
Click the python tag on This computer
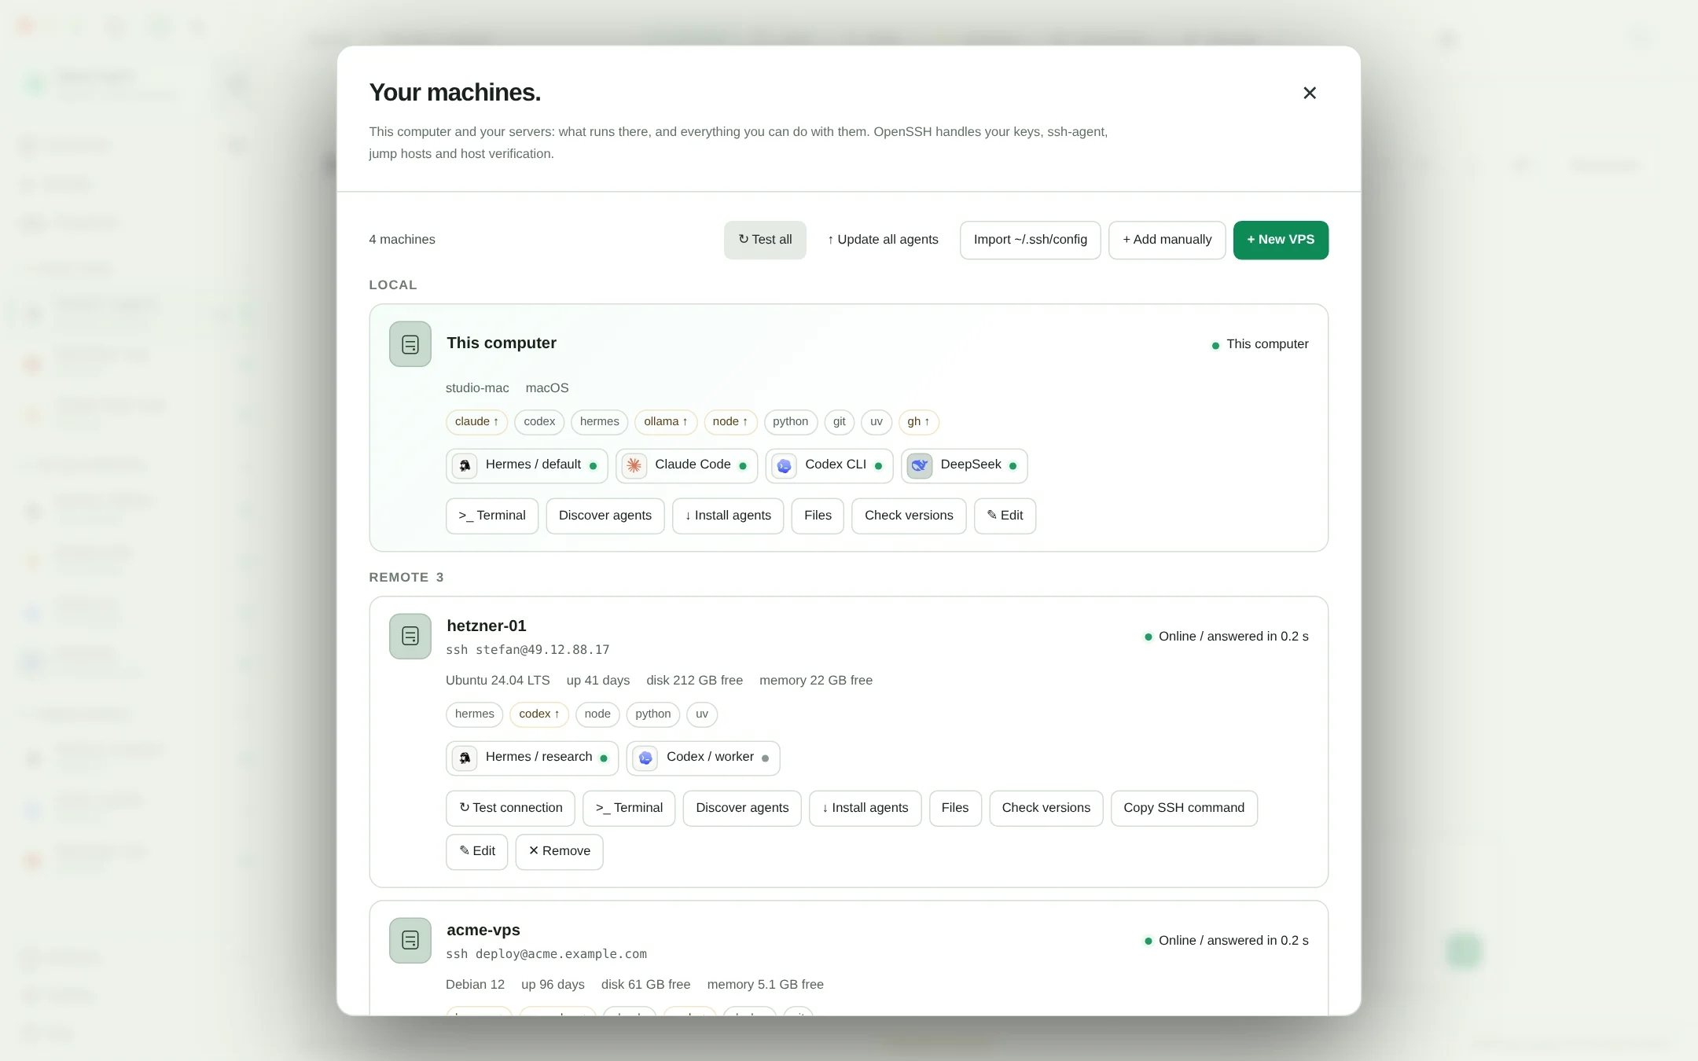pos(790,422)
